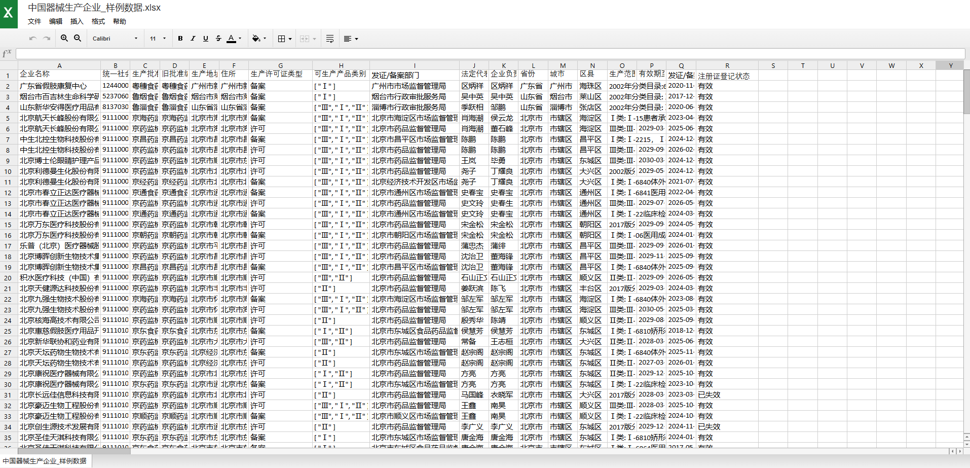
Task: Click the fx function icon
Action: point(7,53)
